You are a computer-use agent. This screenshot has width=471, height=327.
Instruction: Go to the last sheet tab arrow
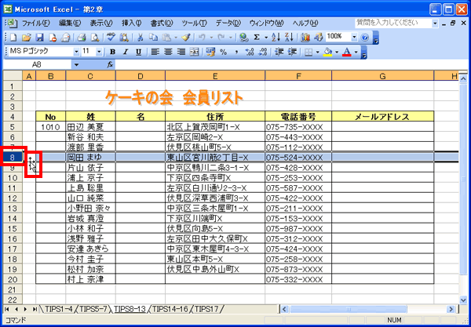(35, 309)
